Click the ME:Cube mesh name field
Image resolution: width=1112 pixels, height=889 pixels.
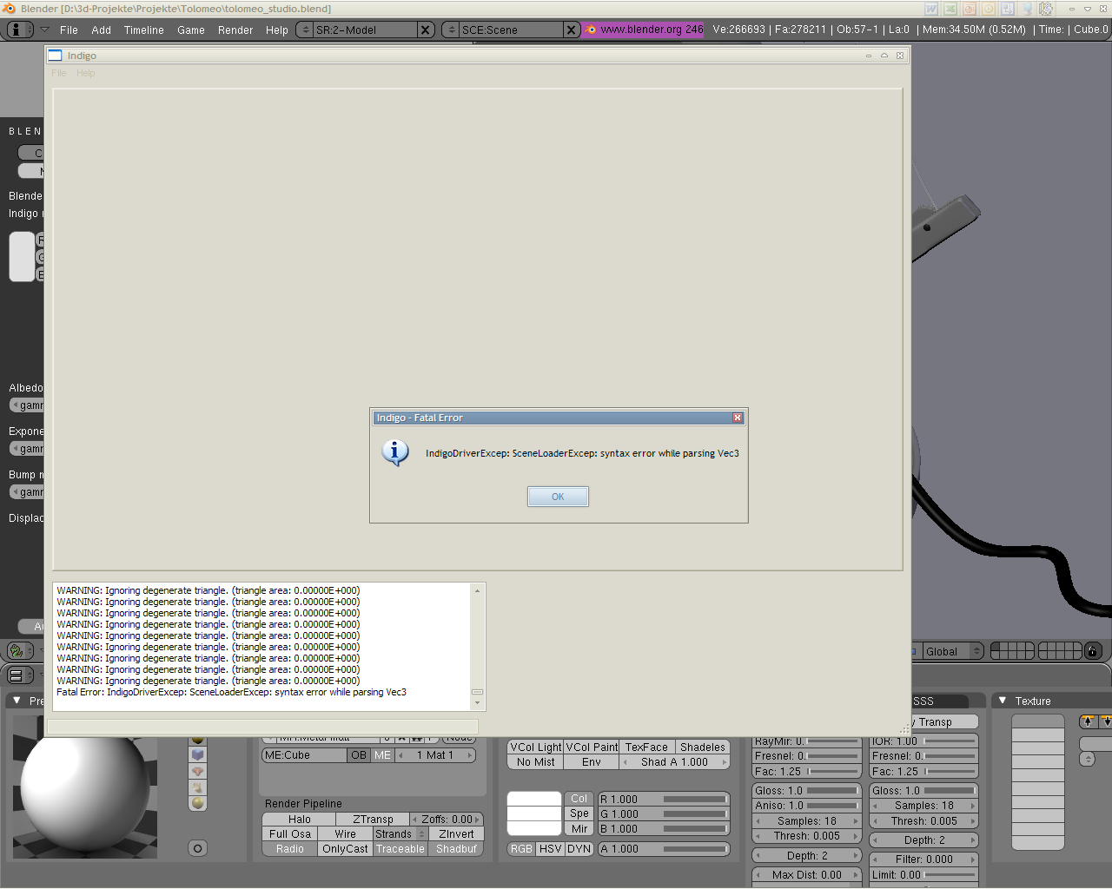pos(304,755)
